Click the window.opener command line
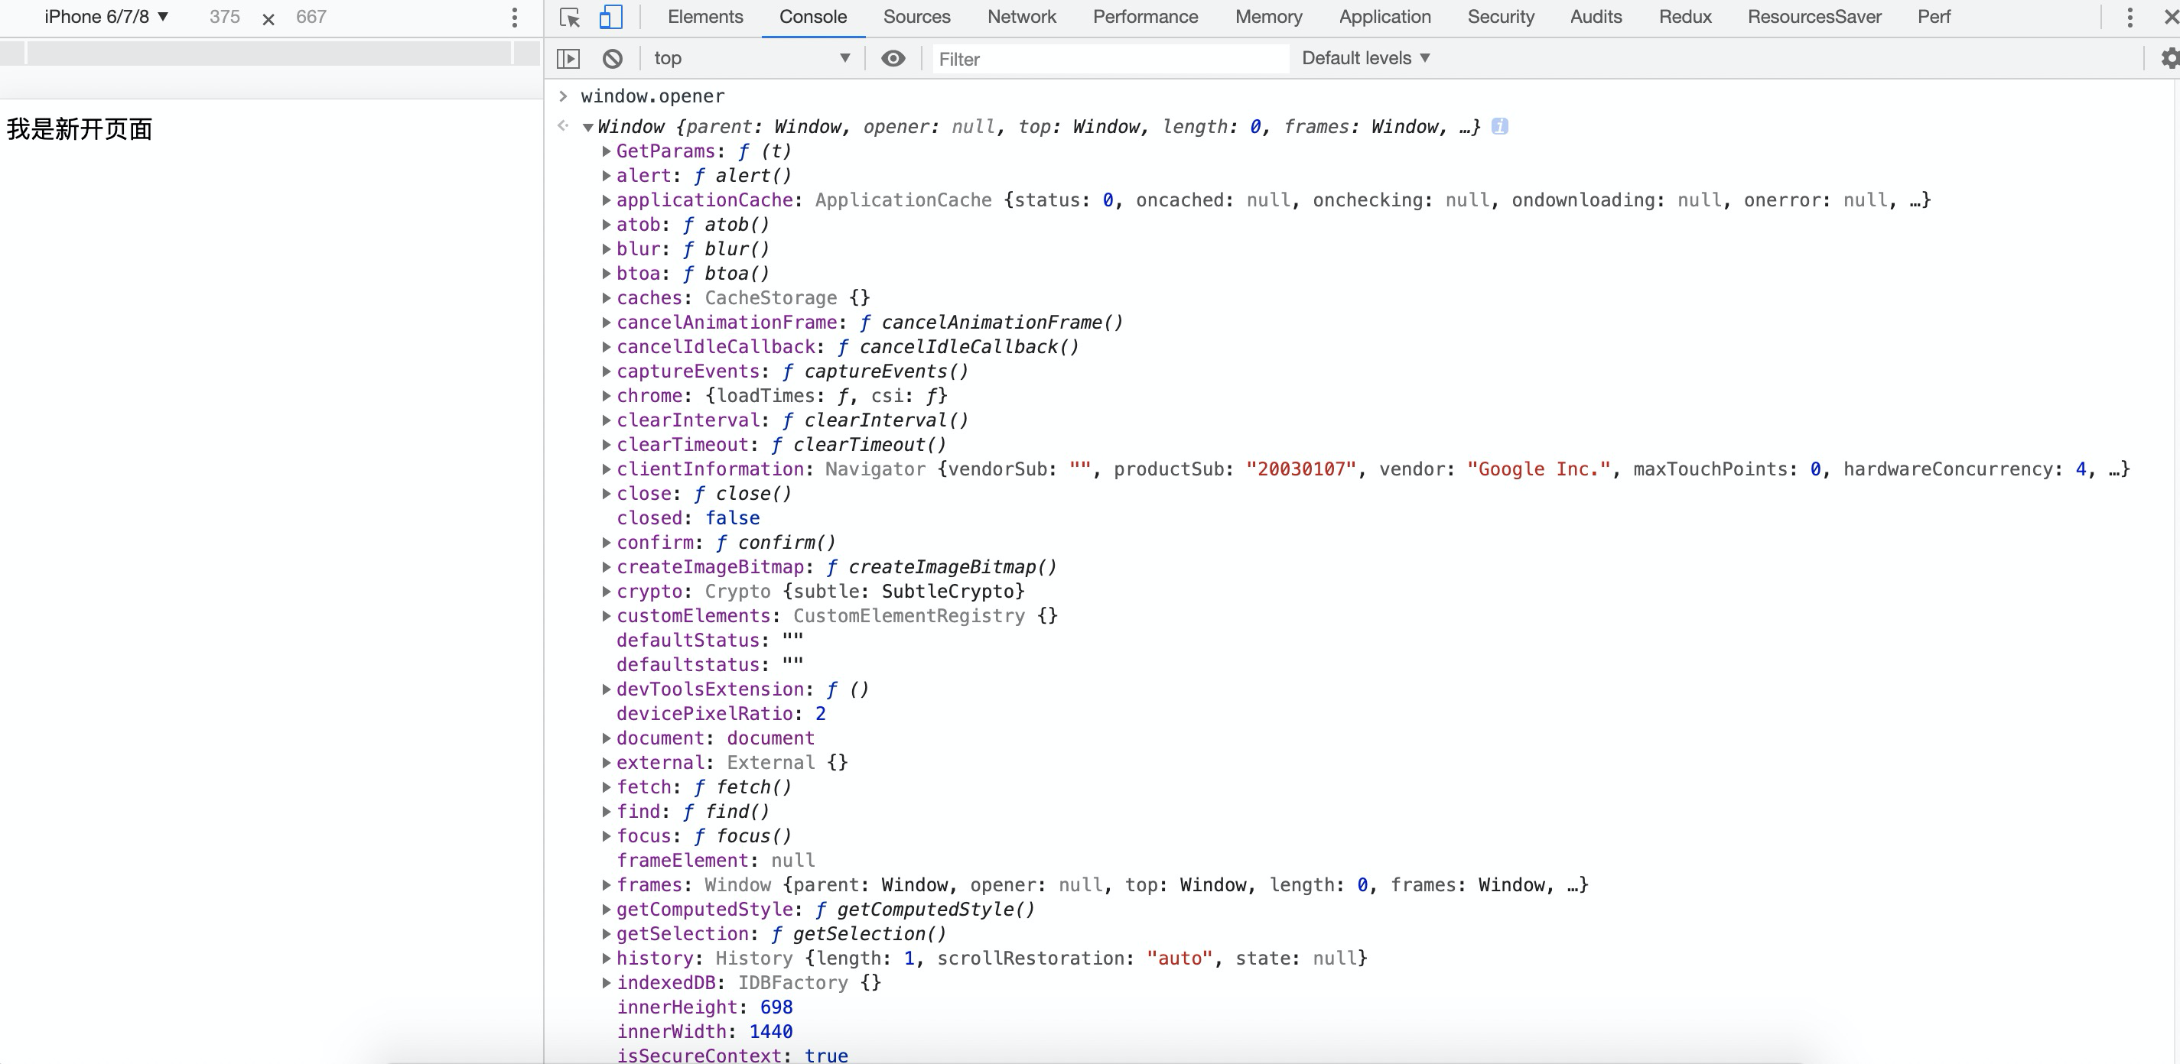 [x=652, y=96]
